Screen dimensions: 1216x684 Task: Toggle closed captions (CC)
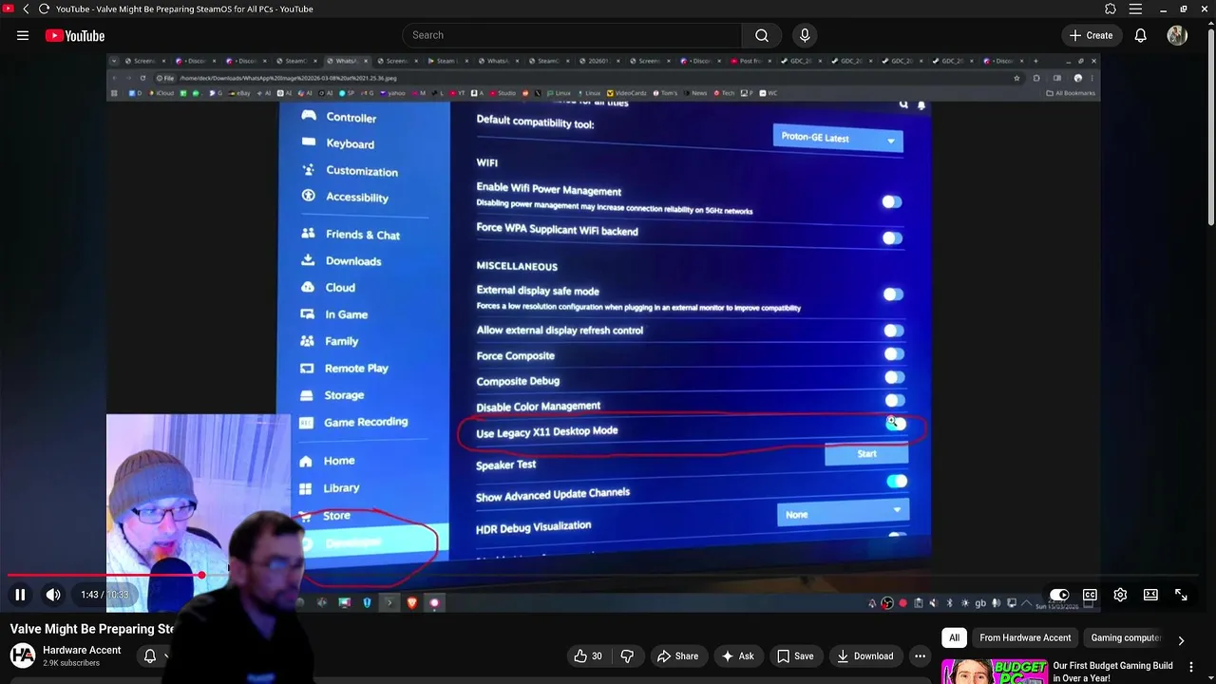(x=1090, y=595)
